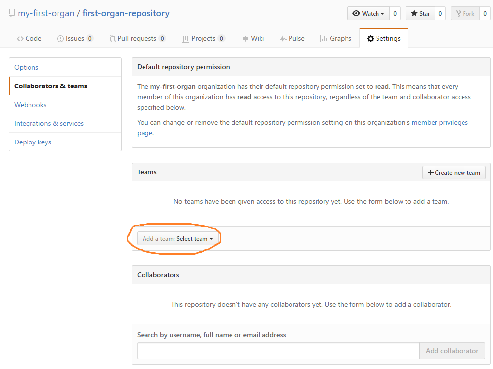Click the fork icon in Fork button
The height and width of the screenshot is (369, 493).
coord(459,14)
